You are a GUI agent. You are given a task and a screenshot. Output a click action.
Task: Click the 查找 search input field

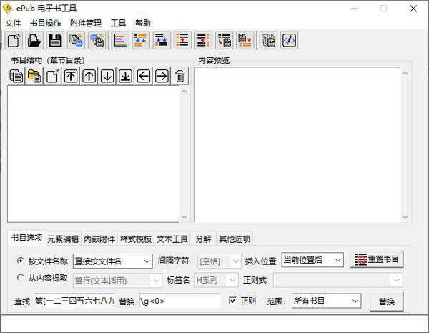pos(74,301)
